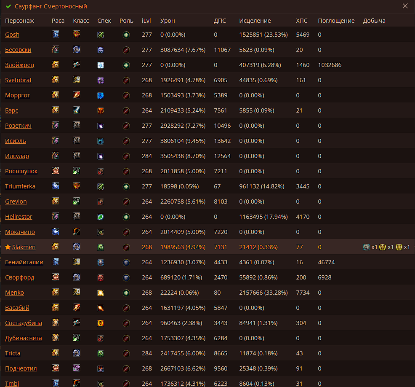Viewport: 415px width, 387px height.
Task: Open character link Hellrestor
Action: point(19,217)
